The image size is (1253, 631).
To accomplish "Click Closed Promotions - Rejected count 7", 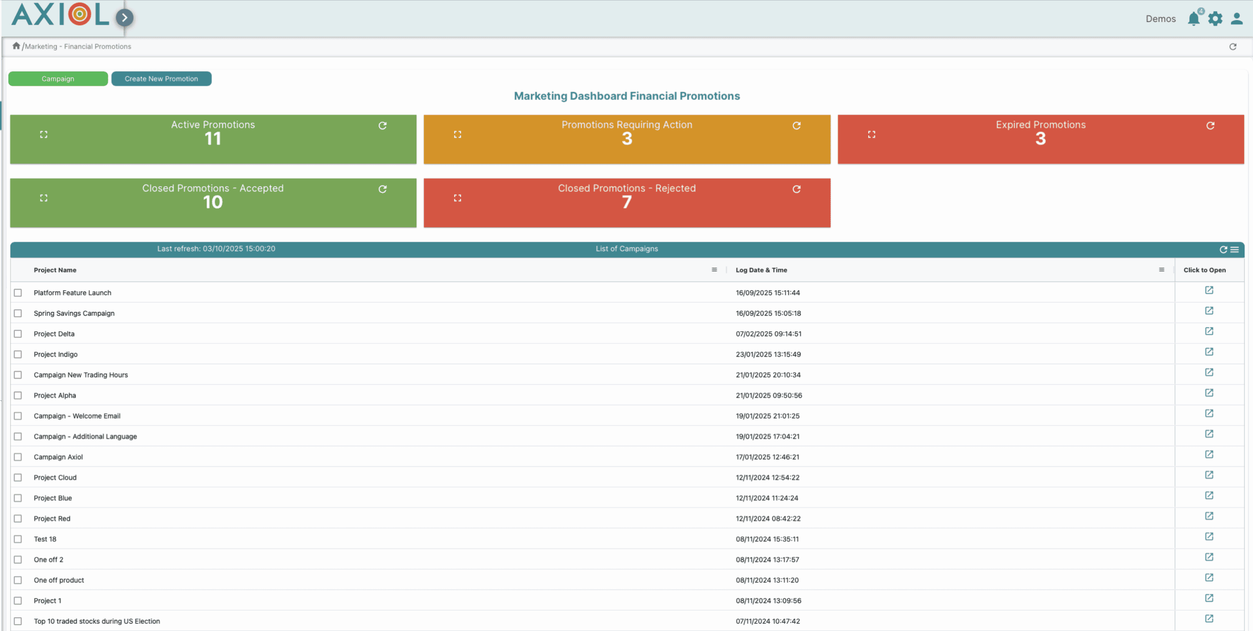I will click(627, 202).
